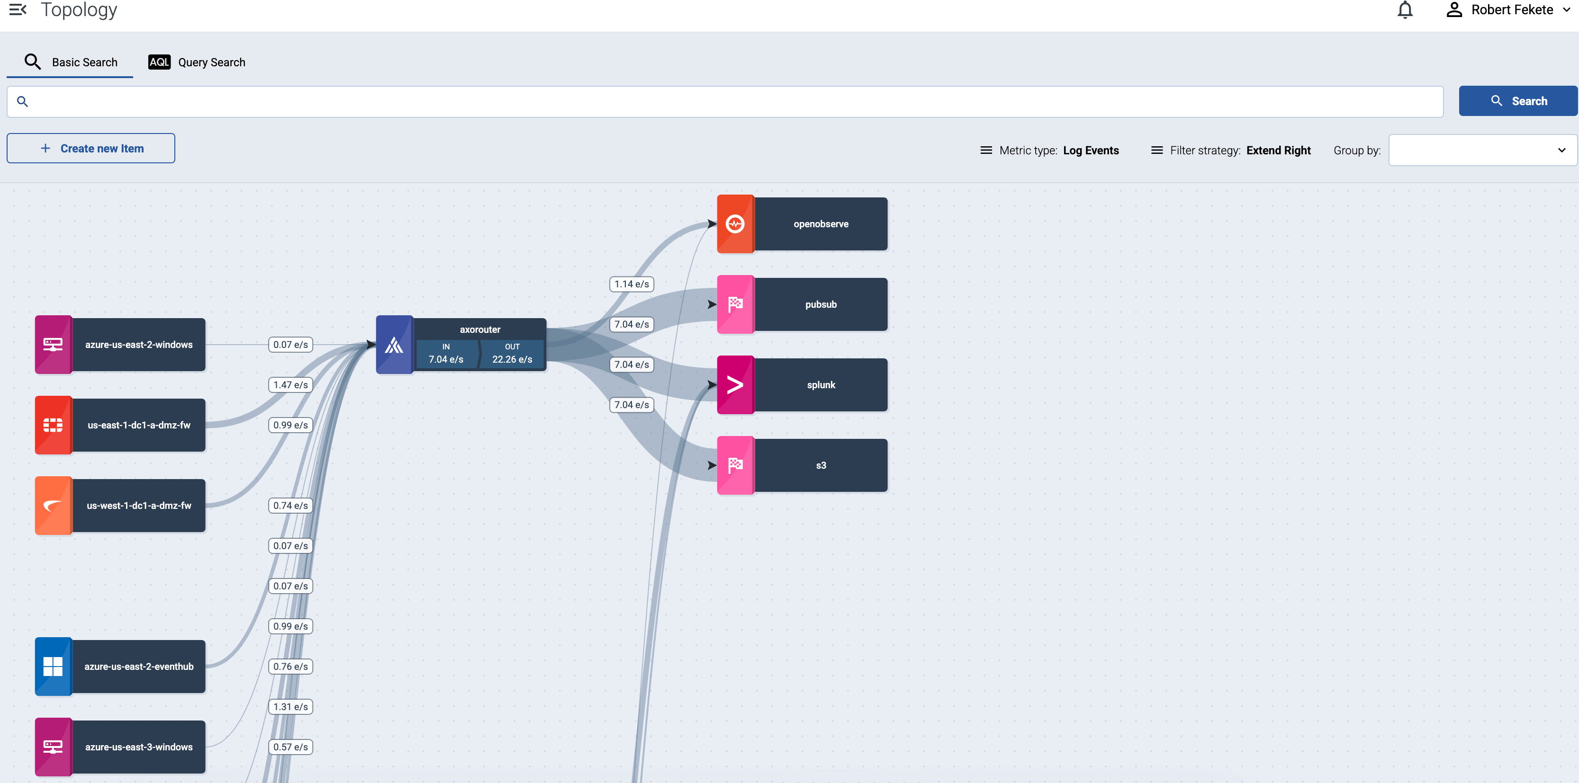Select the us-west-1-dc1-a-dmz-fw node label

pyautogui.click(x=139, y=506)
